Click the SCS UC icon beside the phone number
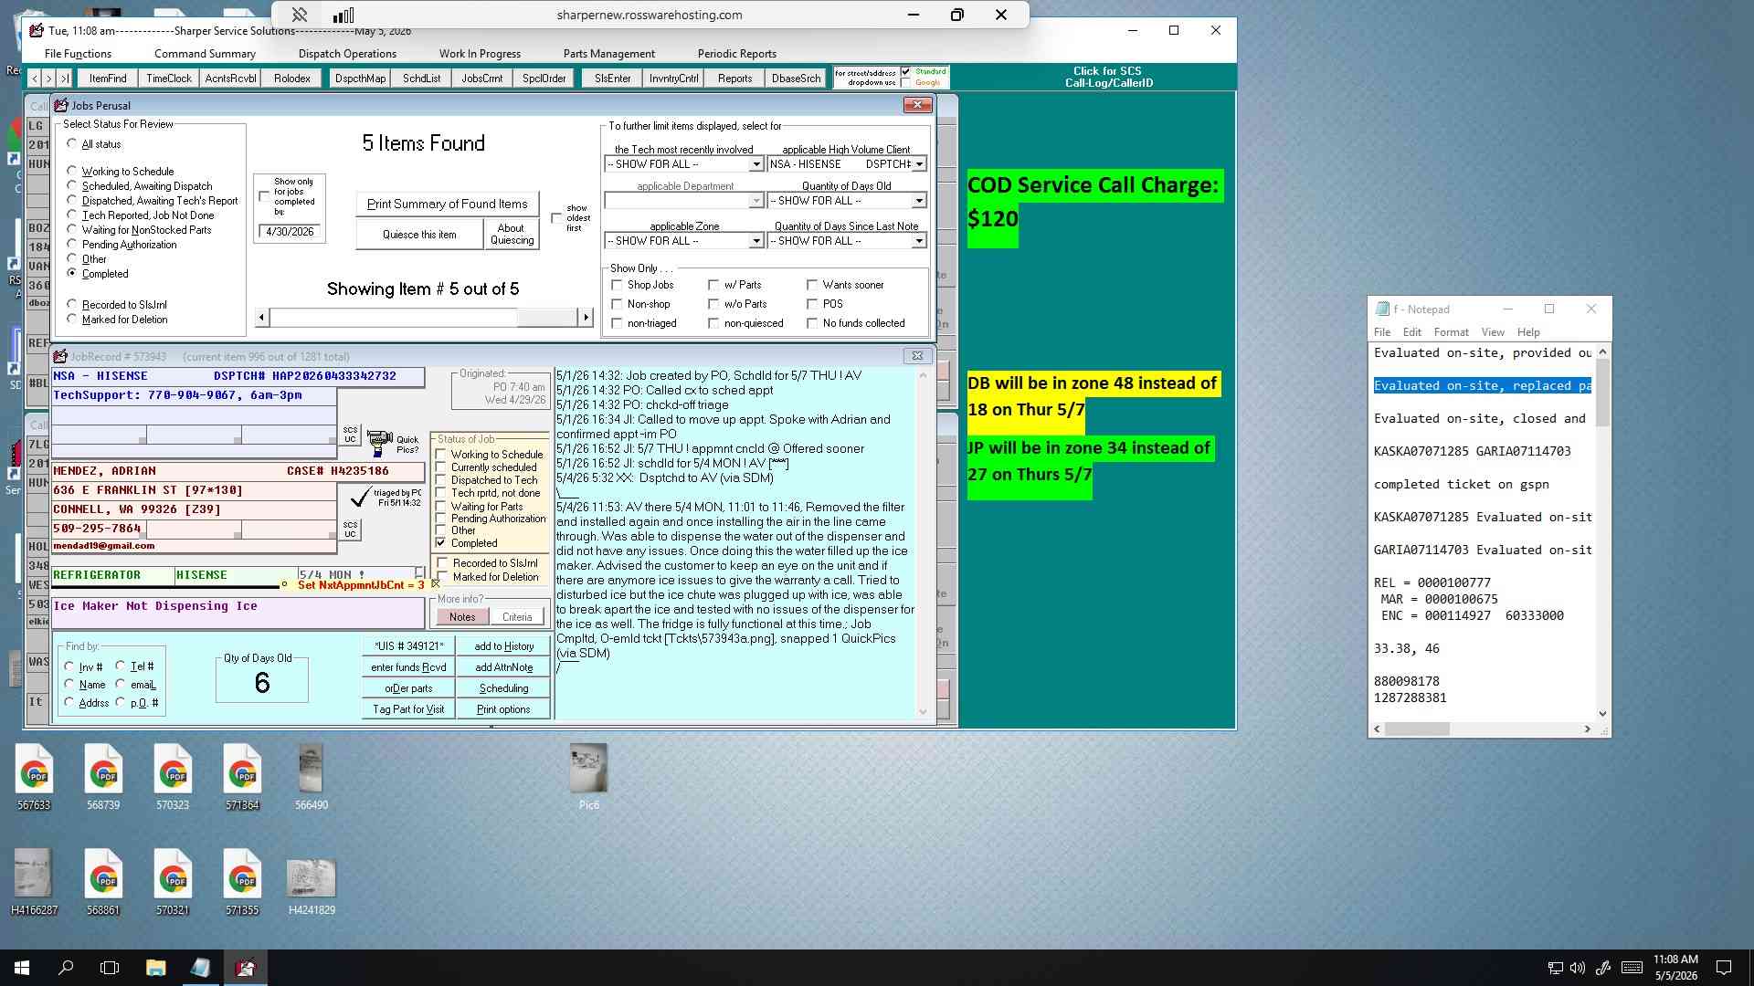This screenshot has height=986, width=1754. pos(350,530)
